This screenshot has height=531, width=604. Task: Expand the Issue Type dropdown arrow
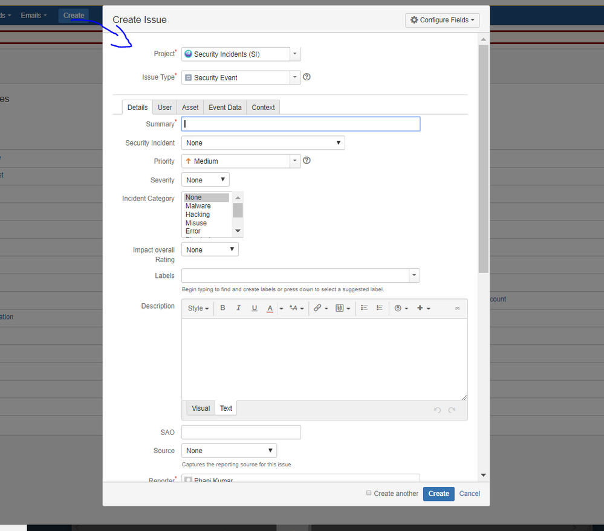[295, 77]
